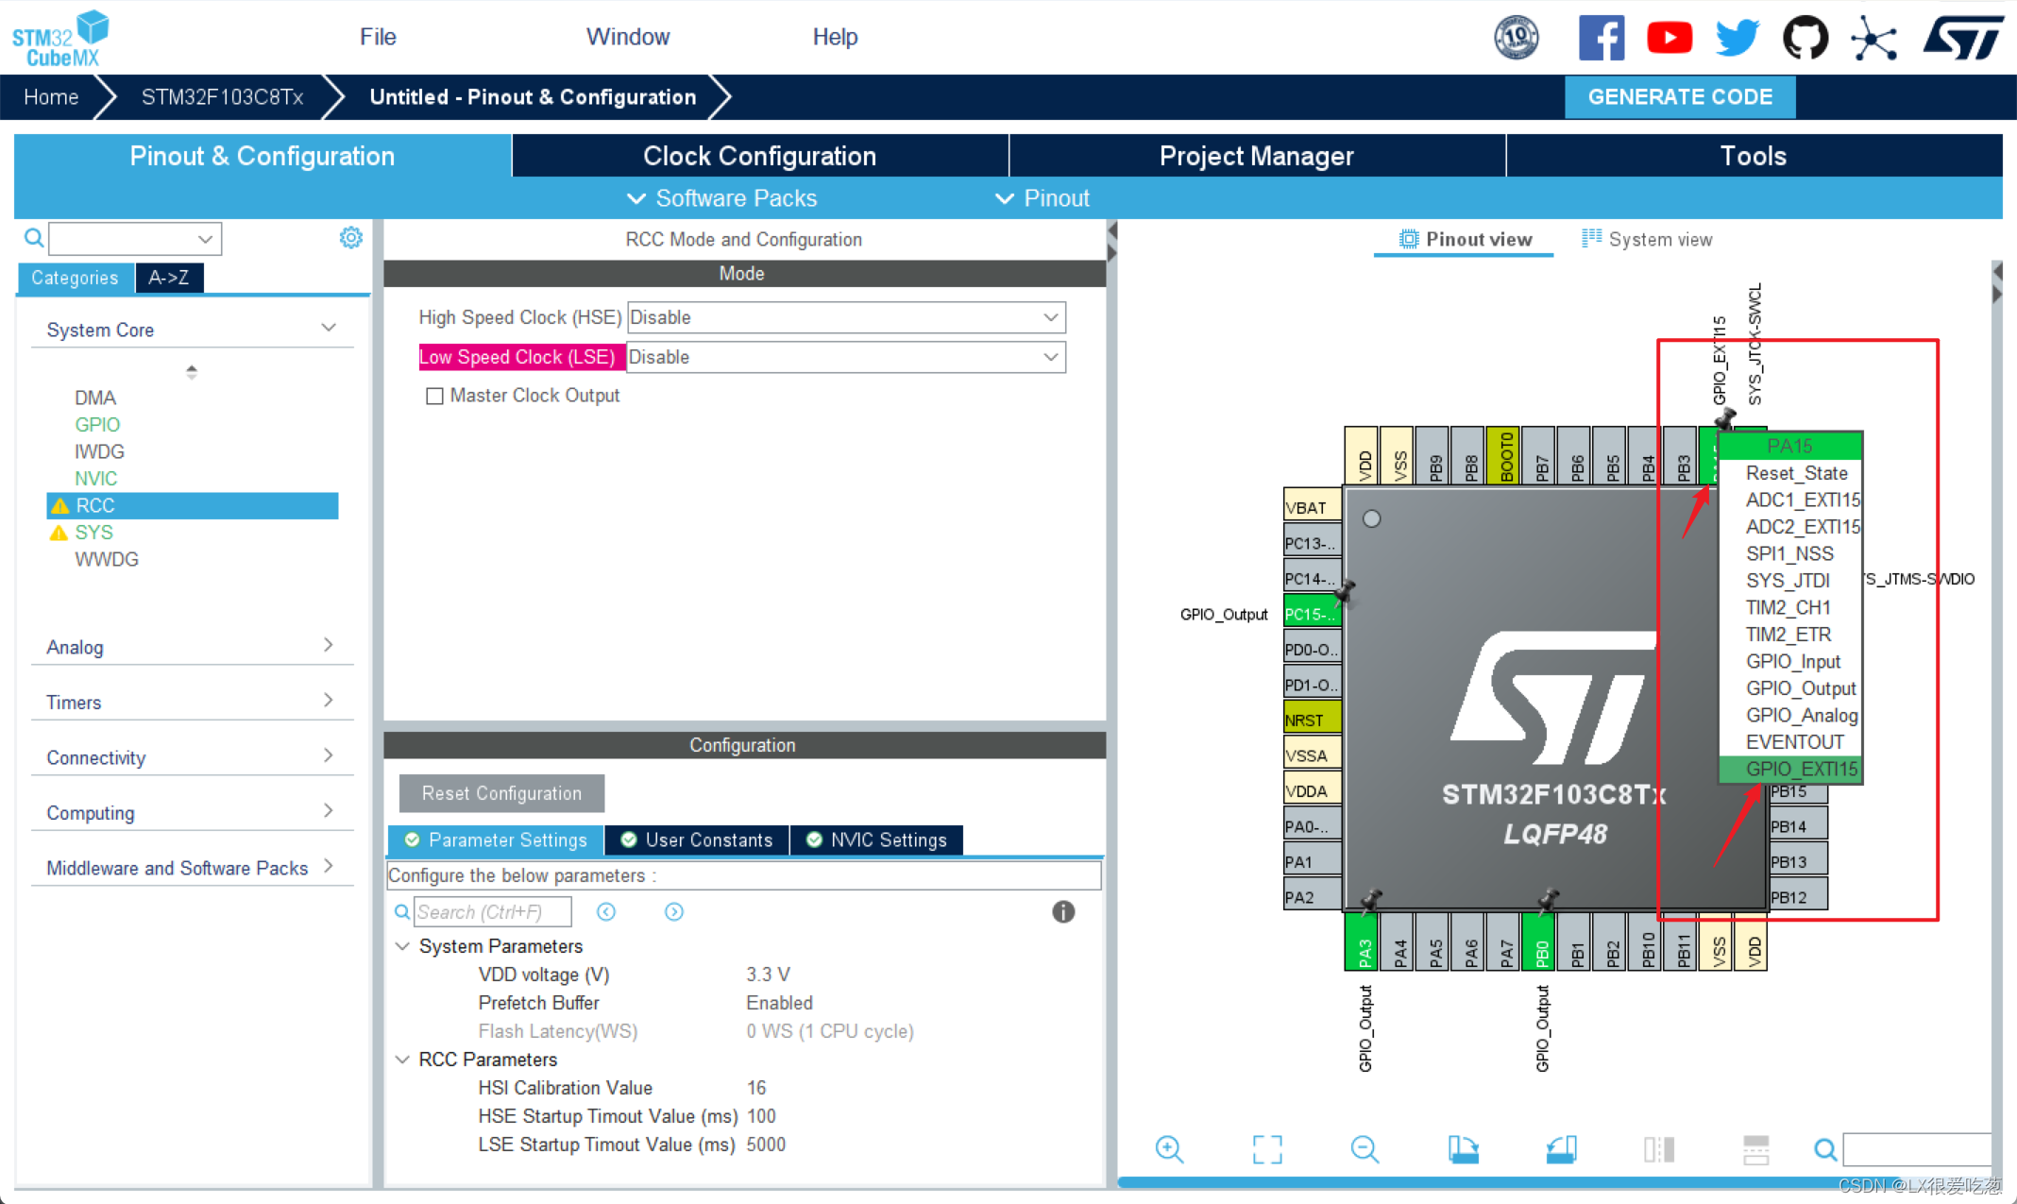Screen dimensions: 2017x1204
Task: Open the User Constants tab
Action: [x=697, y=839]
